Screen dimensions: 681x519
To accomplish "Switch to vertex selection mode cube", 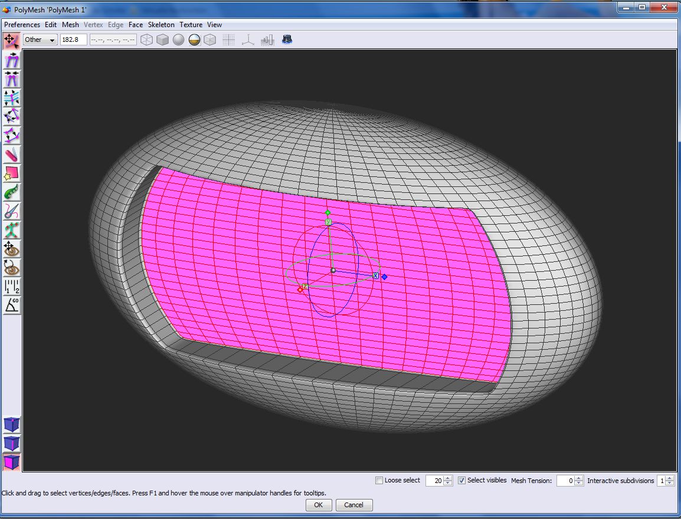I will (x=12, y=425).
